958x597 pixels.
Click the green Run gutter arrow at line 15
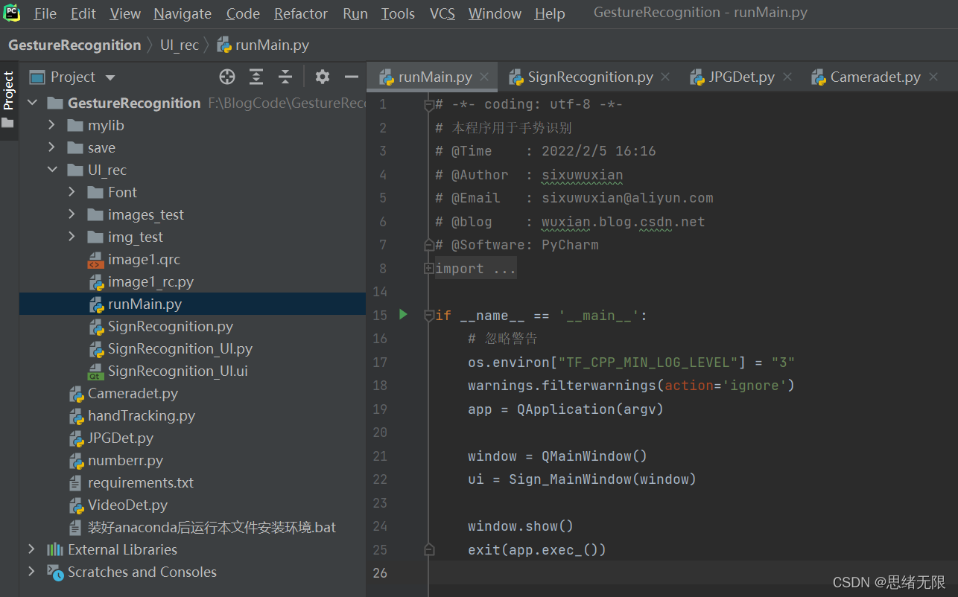[403, 315]
